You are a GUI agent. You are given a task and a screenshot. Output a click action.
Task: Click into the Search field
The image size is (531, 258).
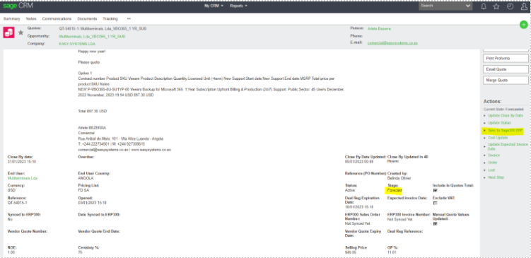click(442, 6)
